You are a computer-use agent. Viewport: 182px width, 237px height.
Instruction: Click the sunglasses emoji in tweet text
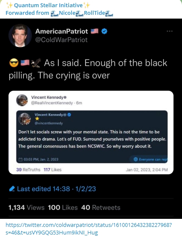click(14, 63)
